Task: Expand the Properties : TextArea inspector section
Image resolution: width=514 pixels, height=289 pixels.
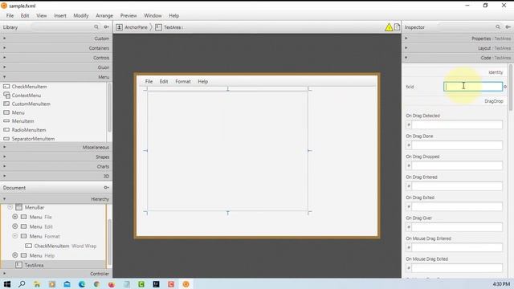Action: 458,39
